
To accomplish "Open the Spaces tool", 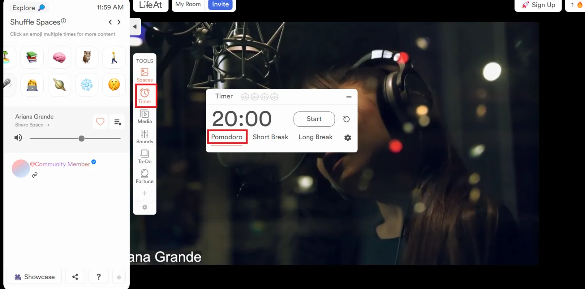I will tap(144, 75).
